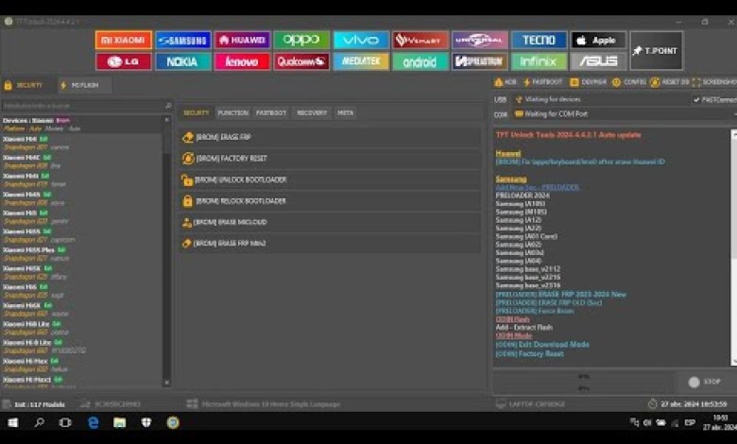Viewport: 737px width, 444px height.
Task: Select the Infinix brand logo button
Action: point(539,61)
